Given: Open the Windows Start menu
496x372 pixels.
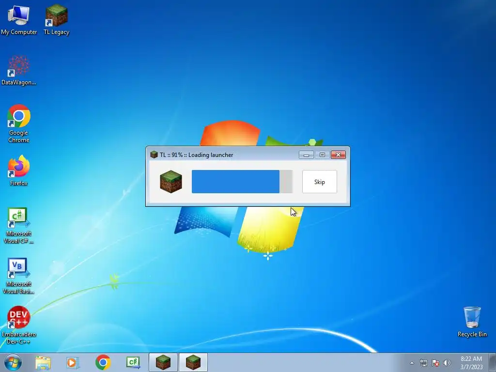Looking at the screenshot, I should 13,362.
